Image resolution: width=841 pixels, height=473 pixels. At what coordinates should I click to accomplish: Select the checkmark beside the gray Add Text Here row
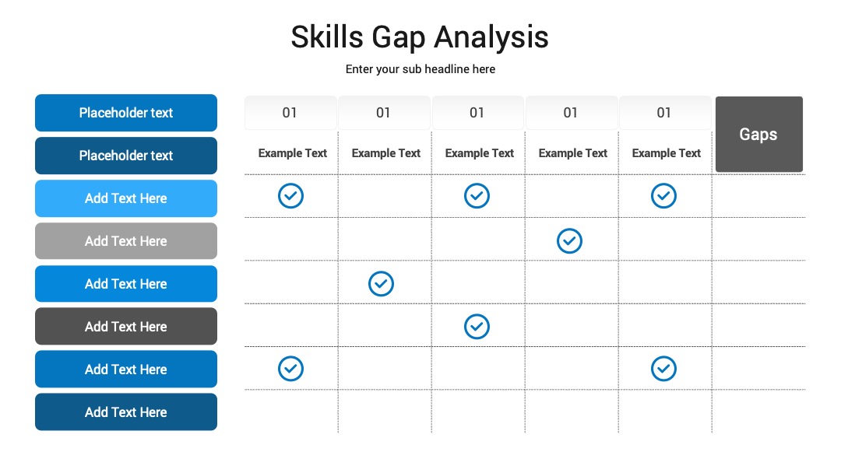(x=569, y=241)
